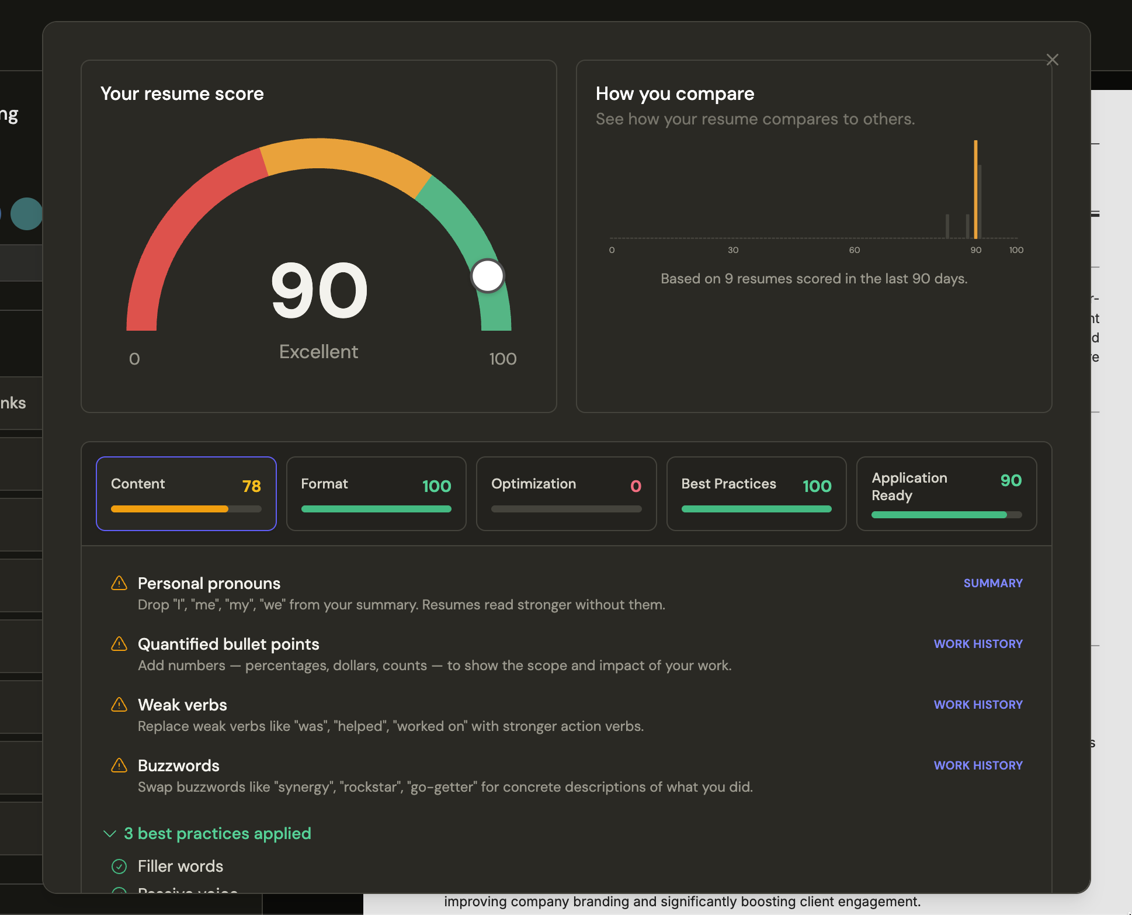Select the Content score tab
This screenshot has height=915, width=1132.
186,494
